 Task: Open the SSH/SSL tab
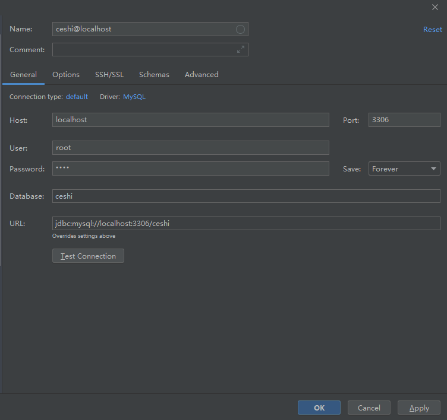[x=109, y=75]
